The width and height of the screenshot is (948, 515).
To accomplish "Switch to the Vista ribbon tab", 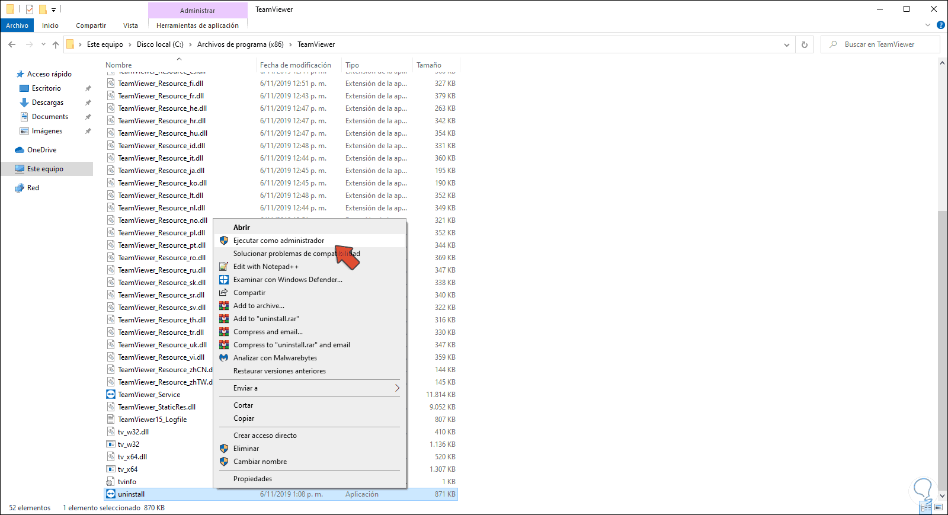I will pyautogui.click(x=131, y=25).
